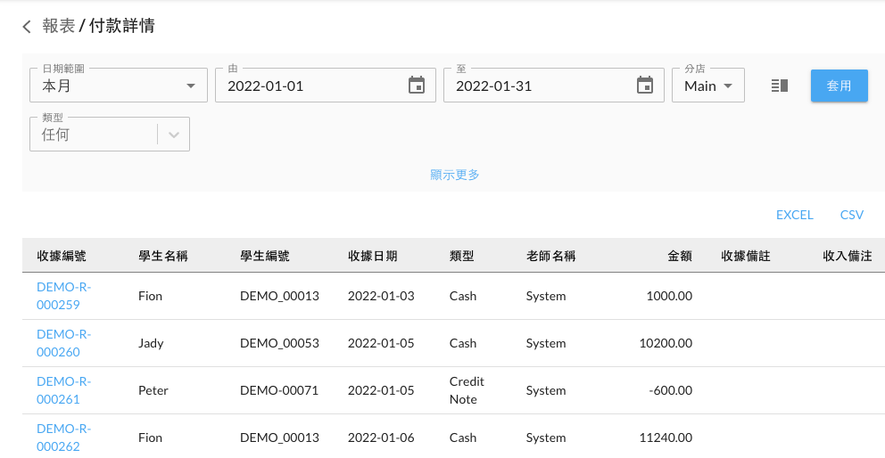The width and height of the screenshot is (885, 458).
Task: Export the report via CSV
Action: (x=851, y=215)
